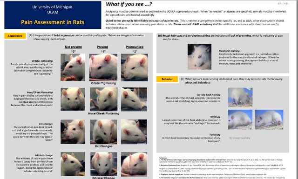Click the 'Cat-like Back Arching' heading
This screenshot has width=298, height=179.
209,95
